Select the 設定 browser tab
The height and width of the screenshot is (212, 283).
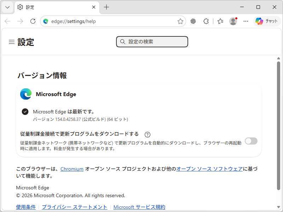point(57,7)
